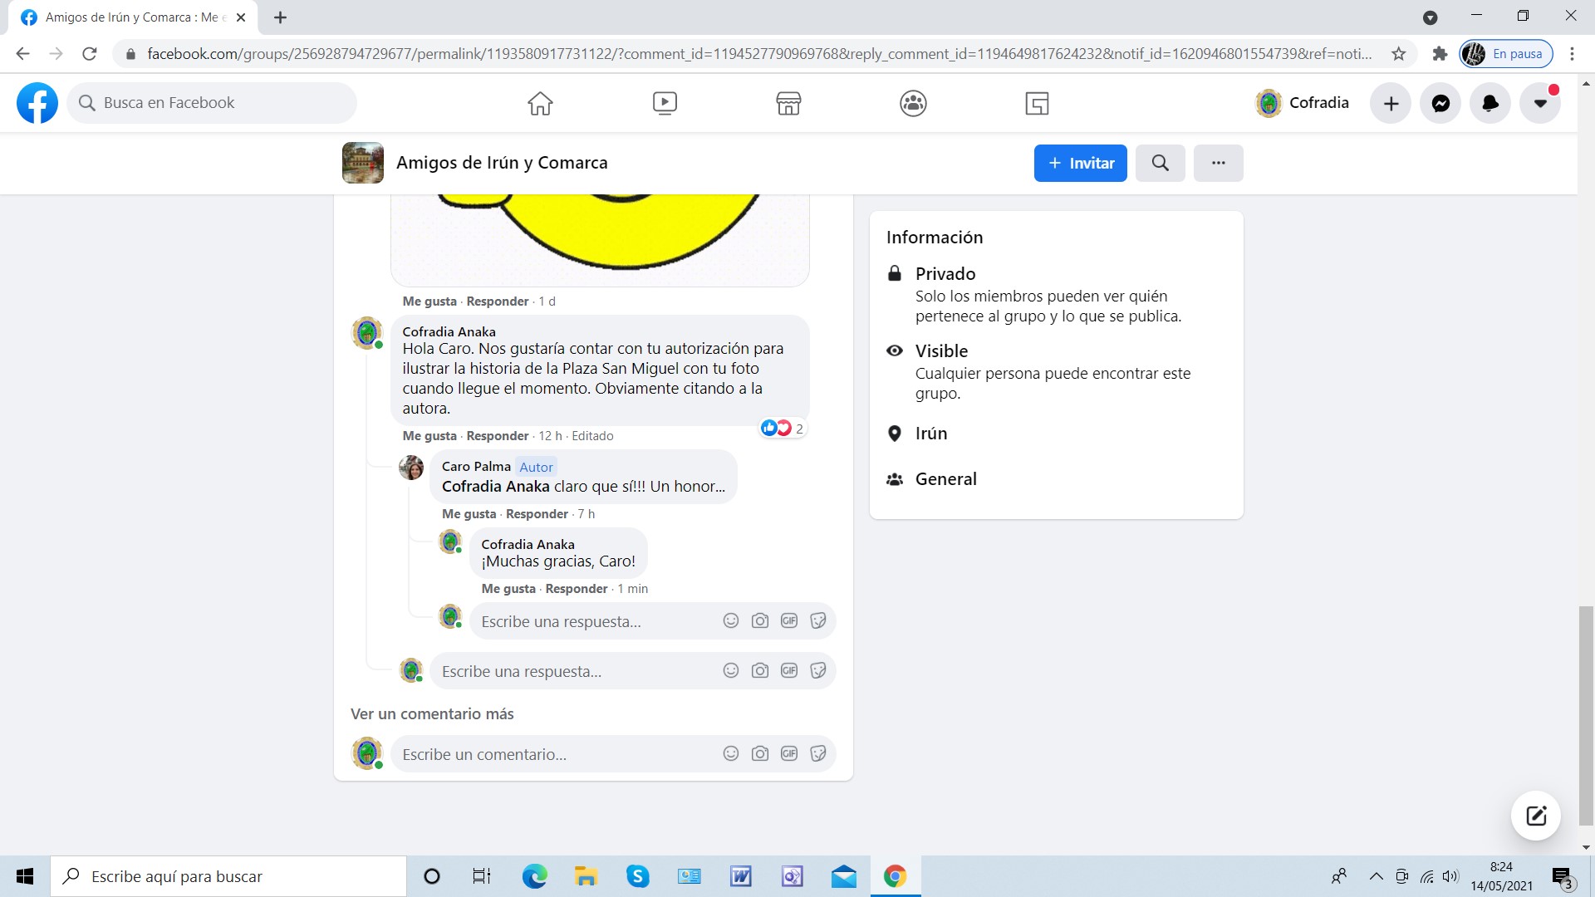Add sticker in nested reply box
This screenshot has height=897, width=1595.
(818, 620)
